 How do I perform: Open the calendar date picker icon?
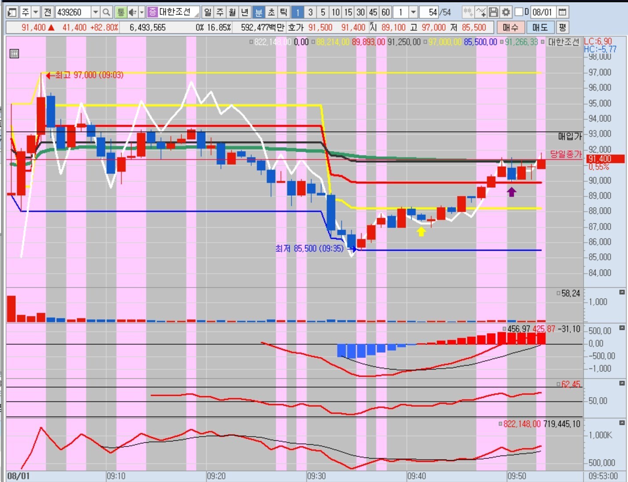[x=563, y=12]
